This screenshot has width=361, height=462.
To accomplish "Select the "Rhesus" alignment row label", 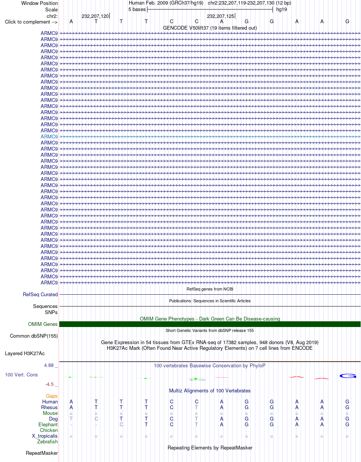I will click(49, 407).
